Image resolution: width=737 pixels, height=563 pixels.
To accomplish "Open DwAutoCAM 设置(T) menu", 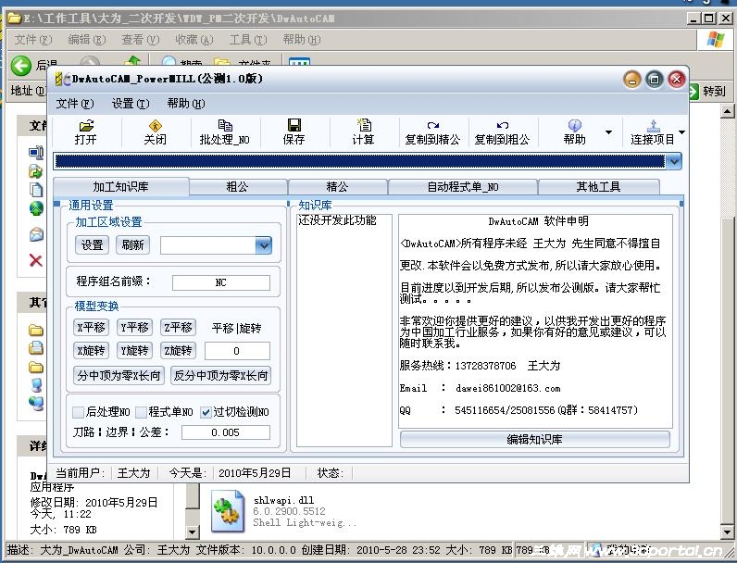I will [131, 104].
